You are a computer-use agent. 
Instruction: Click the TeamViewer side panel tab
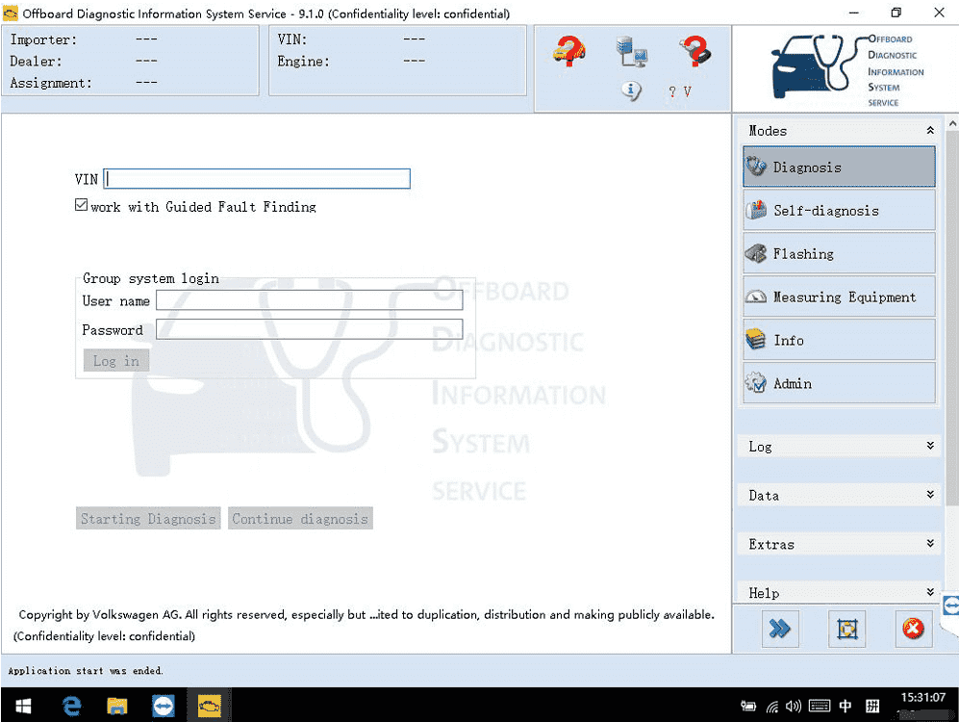point(950,606)
